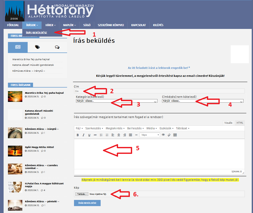Click the underline formatting icon
253x213 pixels.
point(89,135)
